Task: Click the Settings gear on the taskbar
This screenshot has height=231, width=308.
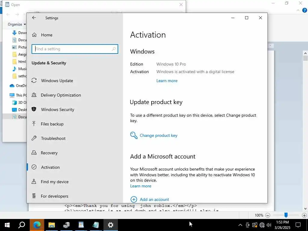Action: point(111,225)
